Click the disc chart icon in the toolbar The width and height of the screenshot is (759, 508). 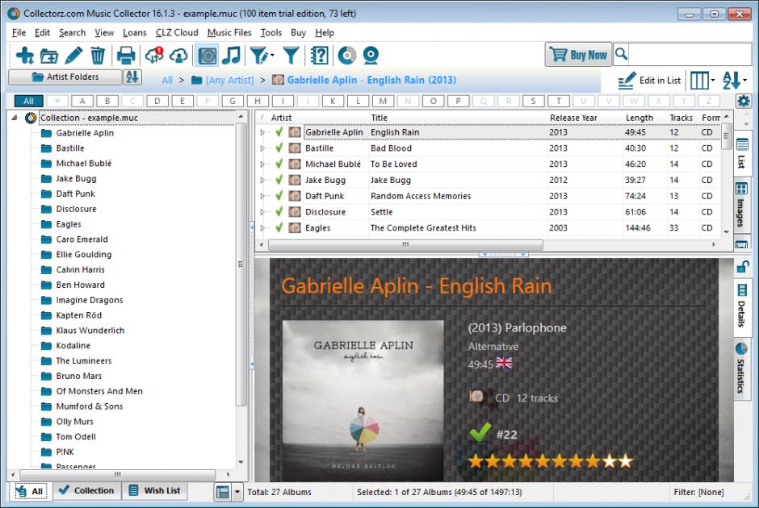346,55
